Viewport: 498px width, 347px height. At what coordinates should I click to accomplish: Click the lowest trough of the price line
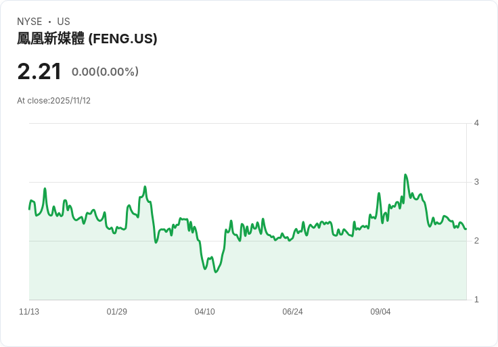(216, 272)
